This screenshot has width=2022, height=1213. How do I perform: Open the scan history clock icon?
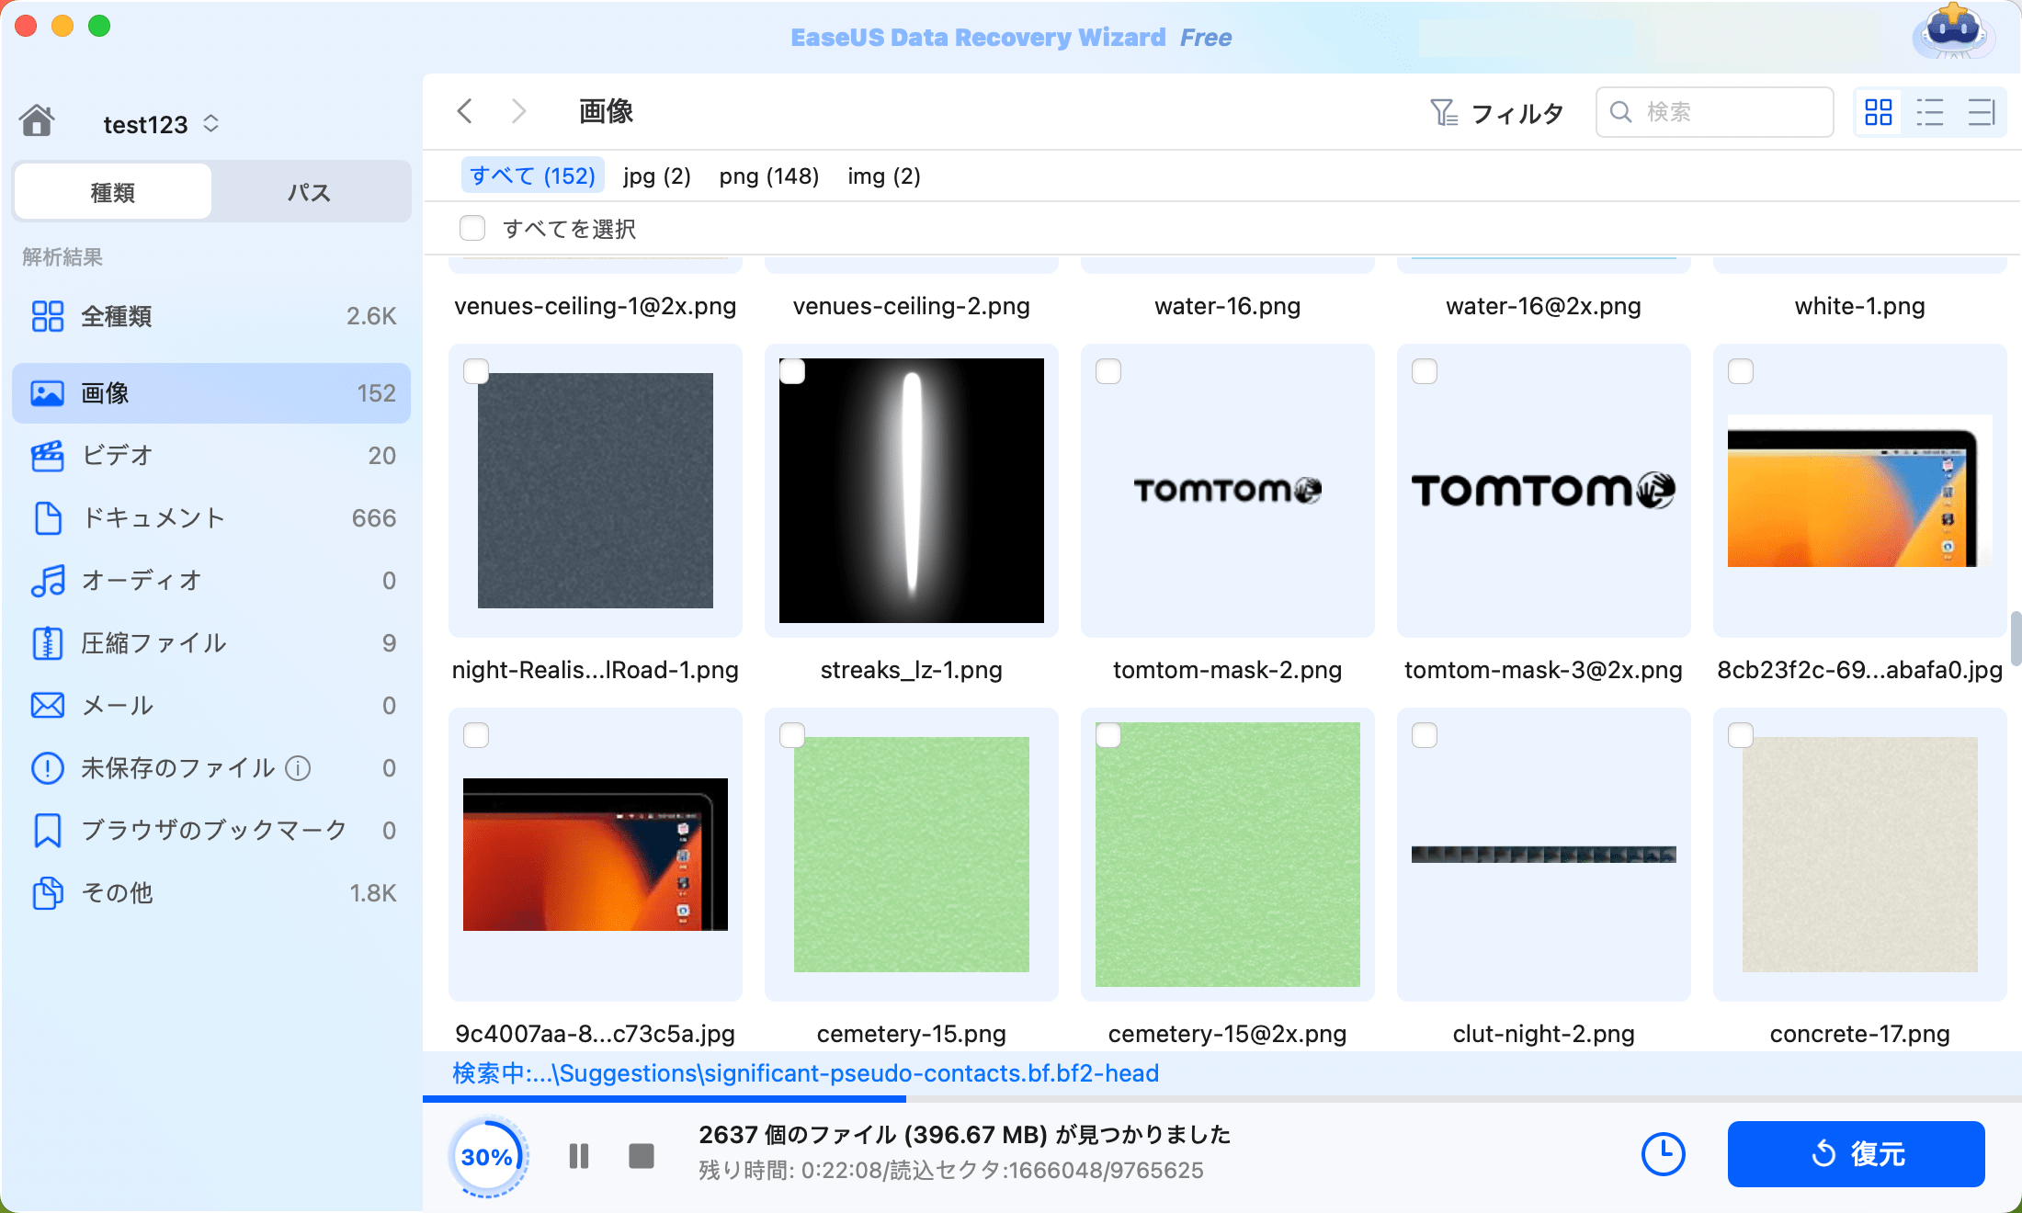click(x=1664, y=1154)
